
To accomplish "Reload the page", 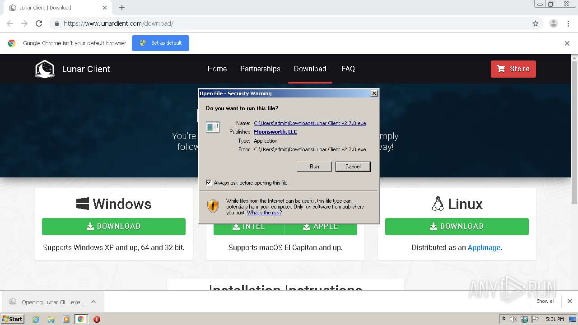I will (x=39, y=23).
